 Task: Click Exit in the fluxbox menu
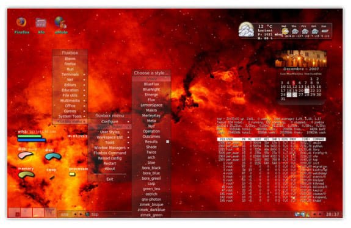coord(110,179)
